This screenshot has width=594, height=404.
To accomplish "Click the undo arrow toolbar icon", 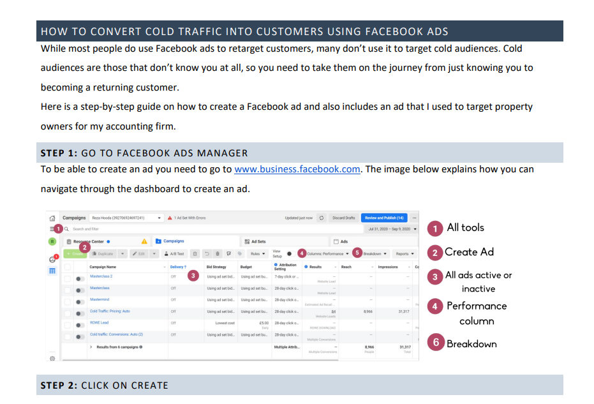I will click(207, 254).
